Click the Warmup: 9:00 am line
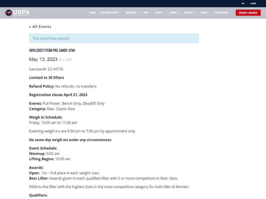Image resolution: width=266 pixels, height=199 pixels. (x=44, y=154)
